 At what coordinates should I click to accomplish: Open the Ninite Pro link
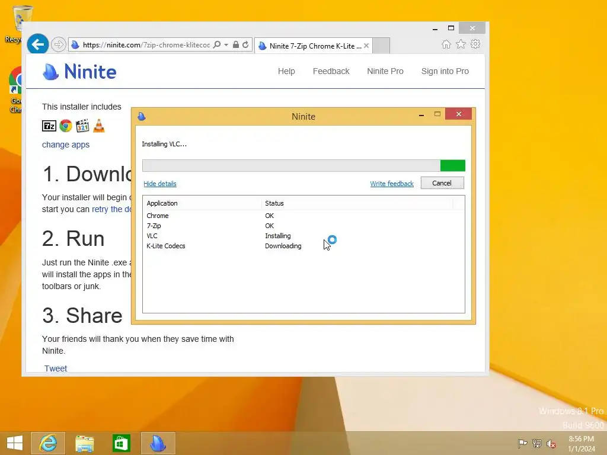coord(385,71)
